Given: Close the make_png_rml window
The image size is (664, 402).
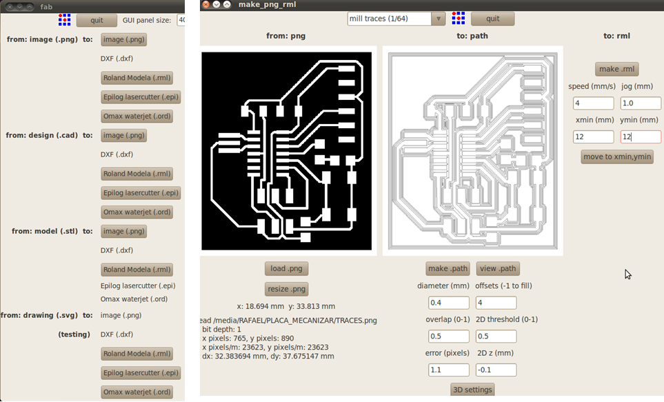Looking at the screenshot, I should coord(205,4).
